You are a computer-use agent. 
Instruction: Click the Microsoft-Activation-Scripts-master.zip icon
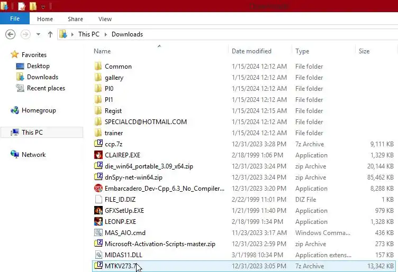tap(98, 243)
